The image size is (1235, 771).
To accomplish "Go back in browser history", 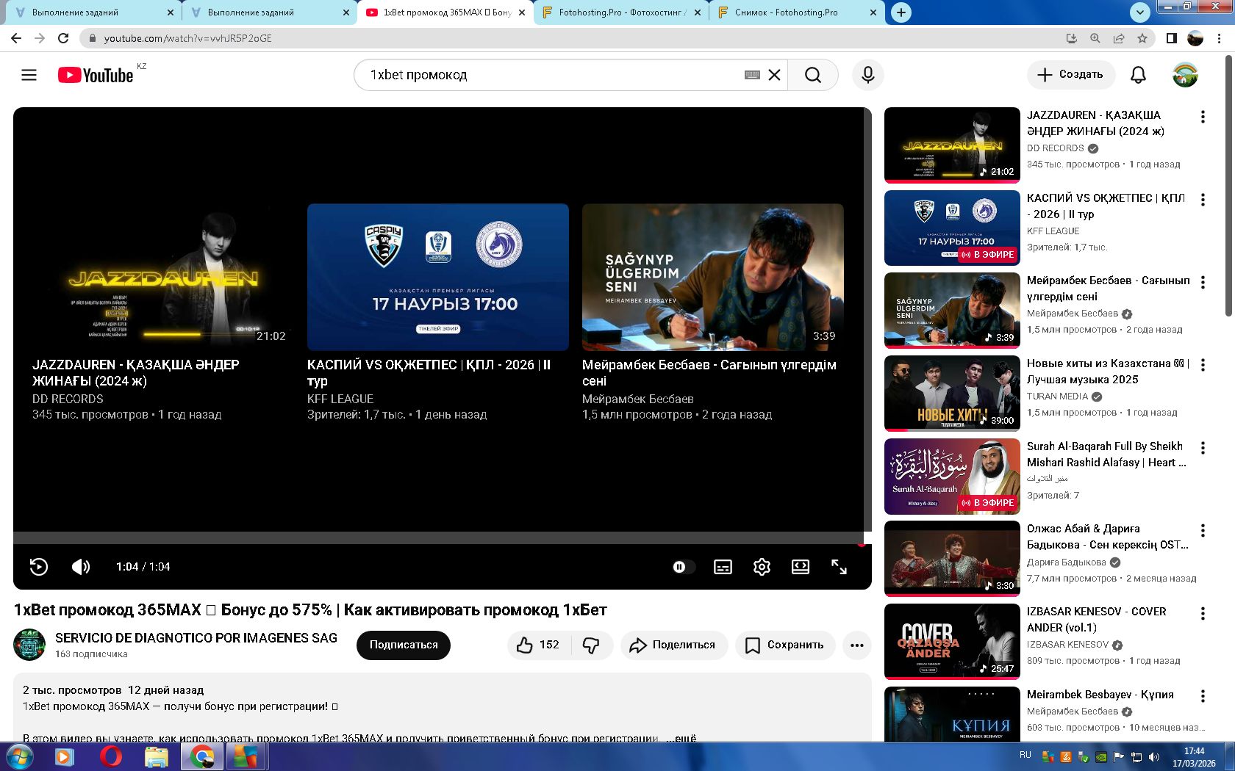I will click(x=16, y=38).
